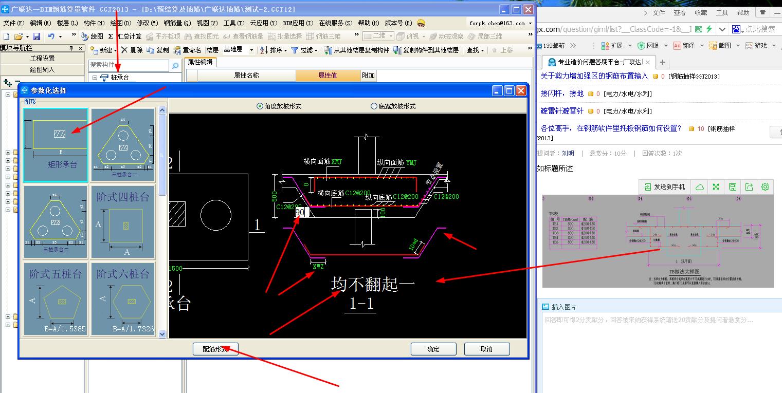782x393 pixels.
Task: Open 收藏 menu in browser window
Action: 701,13
